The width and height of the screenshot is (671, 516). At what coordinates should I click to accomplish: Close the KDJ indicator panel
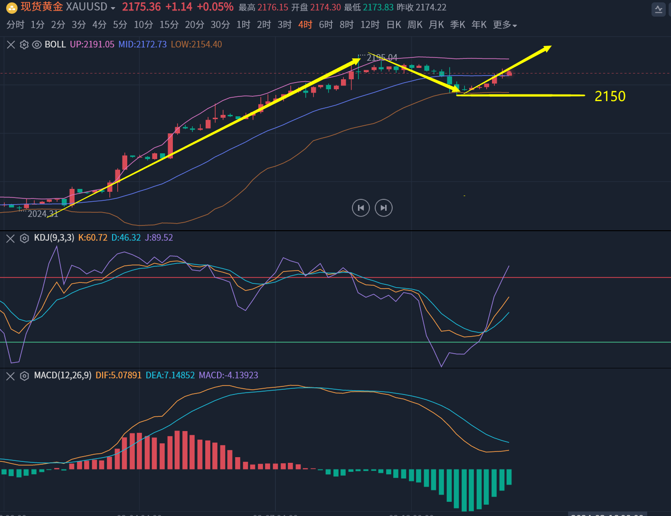(10, 238)
